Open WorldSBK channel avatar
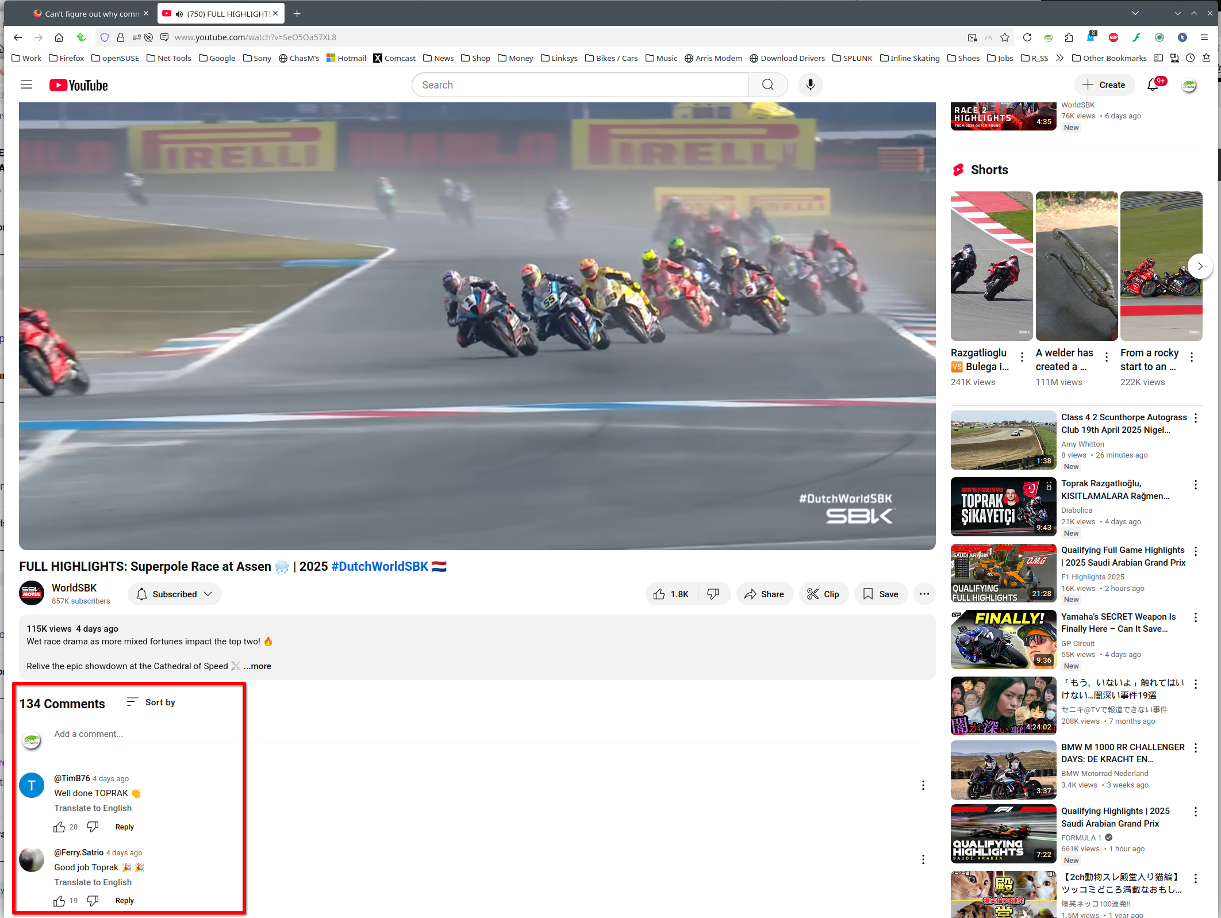This screenshot has width=1221, height=918. 32,593
